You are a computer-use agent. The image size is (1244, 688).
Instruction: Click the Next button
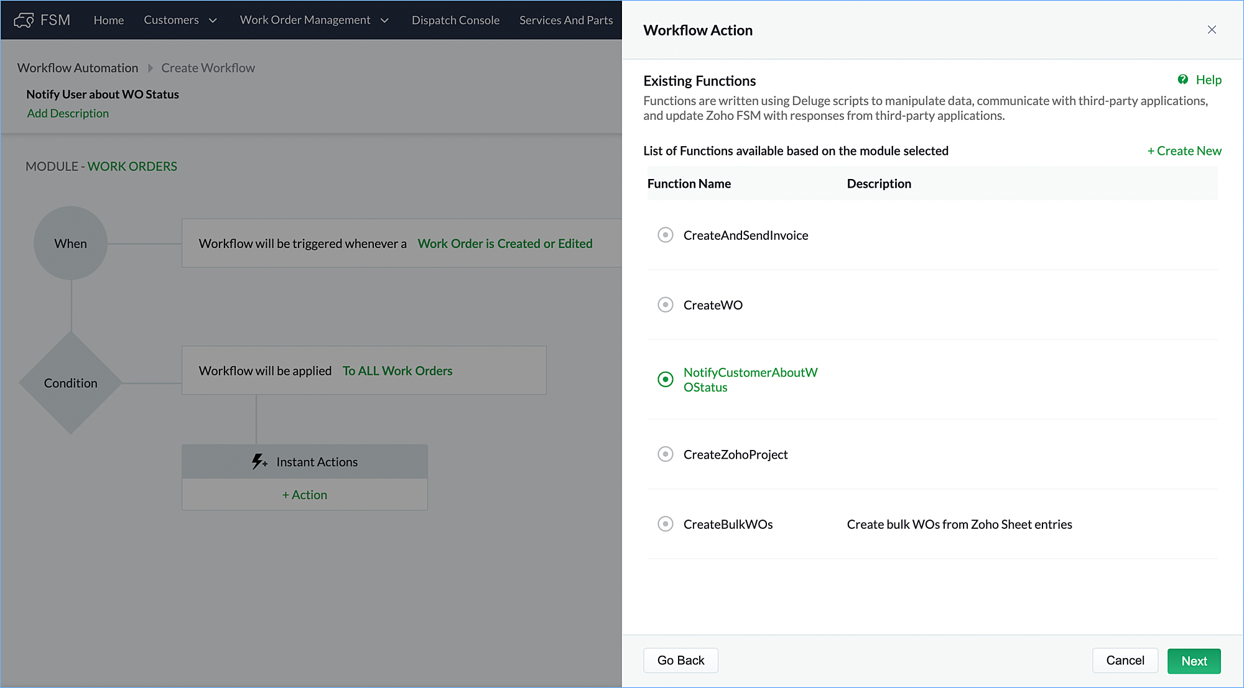point(1193,661)
